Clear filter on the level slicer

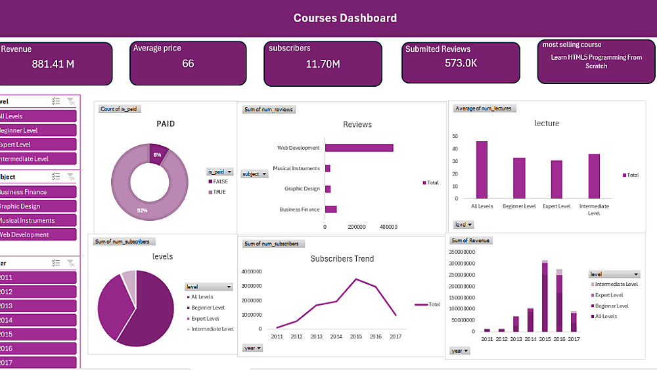coord(71,101)
